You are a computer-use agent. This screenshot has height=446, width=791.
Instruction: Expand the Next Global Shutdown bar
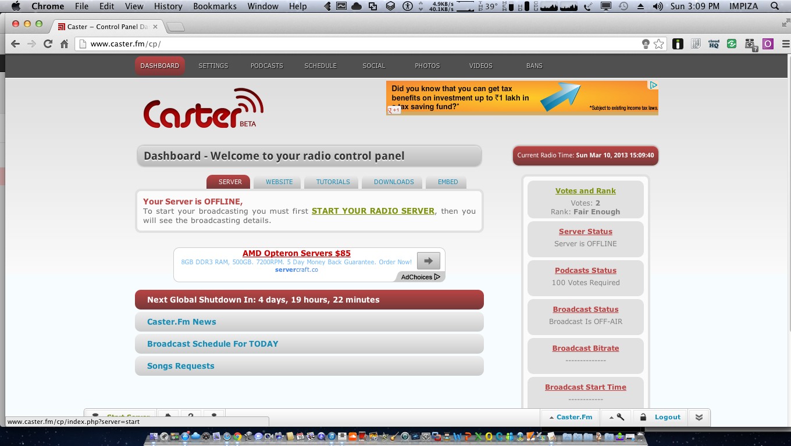[x=309, y=300]
